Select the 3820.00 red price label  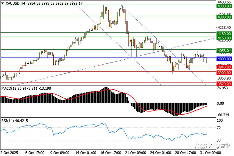[x=224, y=84]
